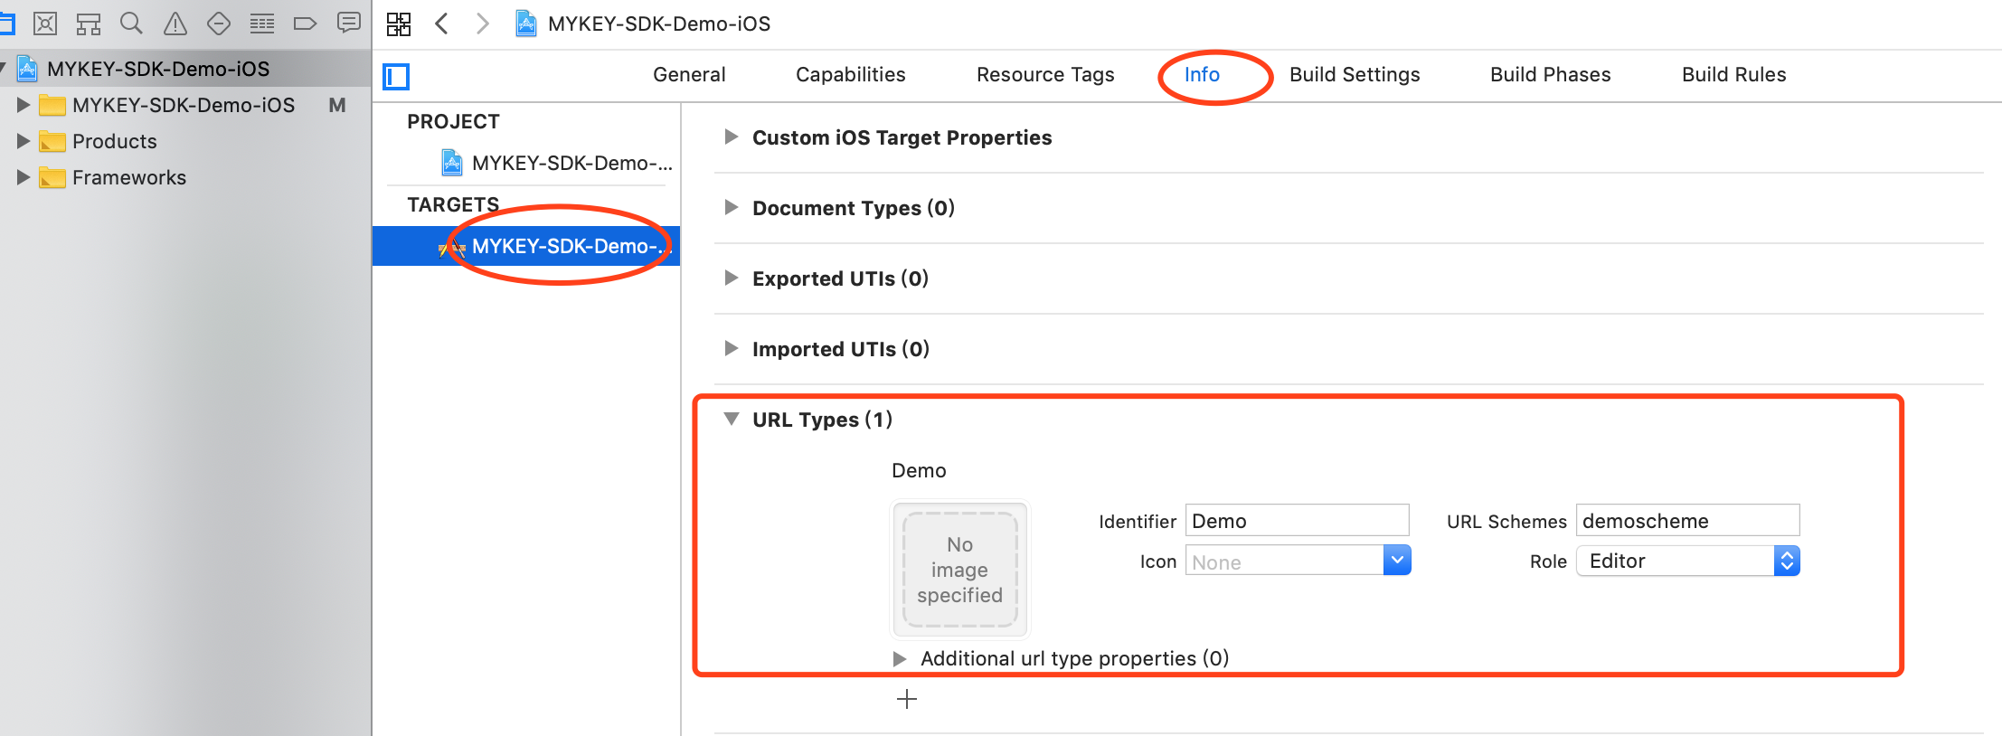Open the issue navigator warning icon
Screen dimensions: 2002x736
coord(175,24)
